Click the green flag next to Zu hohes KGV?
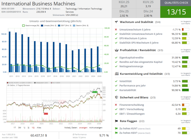 pos(116,133)
